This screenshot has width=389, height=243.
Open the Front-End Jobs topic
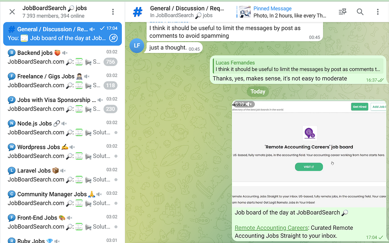tap(63, 222)
